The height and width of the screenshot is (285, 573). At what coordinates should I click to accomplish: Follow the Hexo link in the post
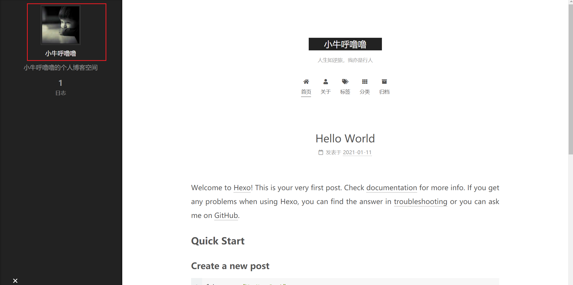tap(242, 188)
